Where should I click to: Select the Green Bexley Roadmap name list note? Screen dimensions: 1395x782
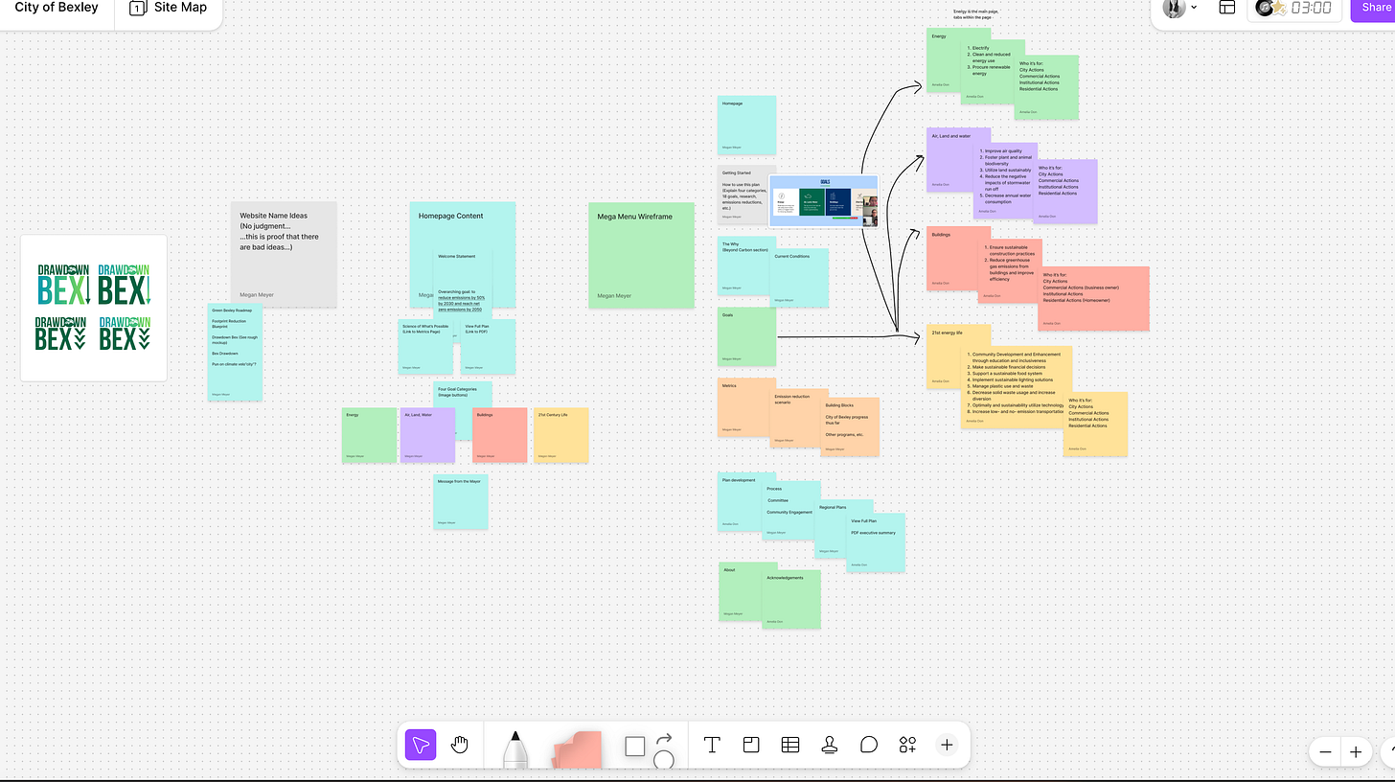[x=235, y=352]
